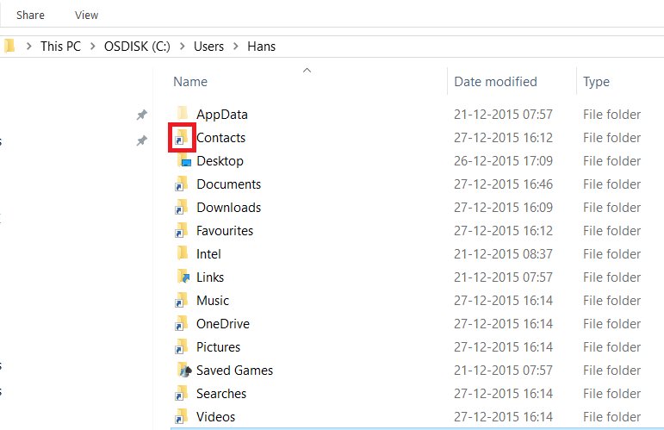Click File folder type in Links row
The width and height of the screenshot is (664, 430).
[x=611, y=277]
